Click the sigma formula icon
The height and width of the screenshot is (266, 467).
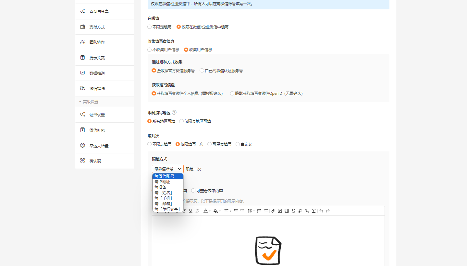(314, 211)
